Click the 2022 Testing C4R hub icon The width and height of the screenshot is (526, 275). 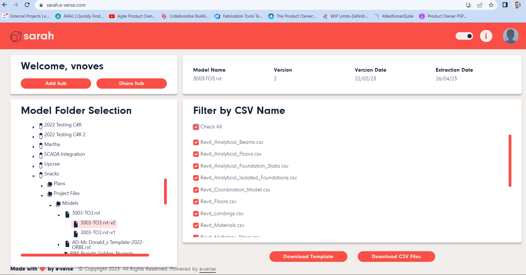tap(41, 126)
